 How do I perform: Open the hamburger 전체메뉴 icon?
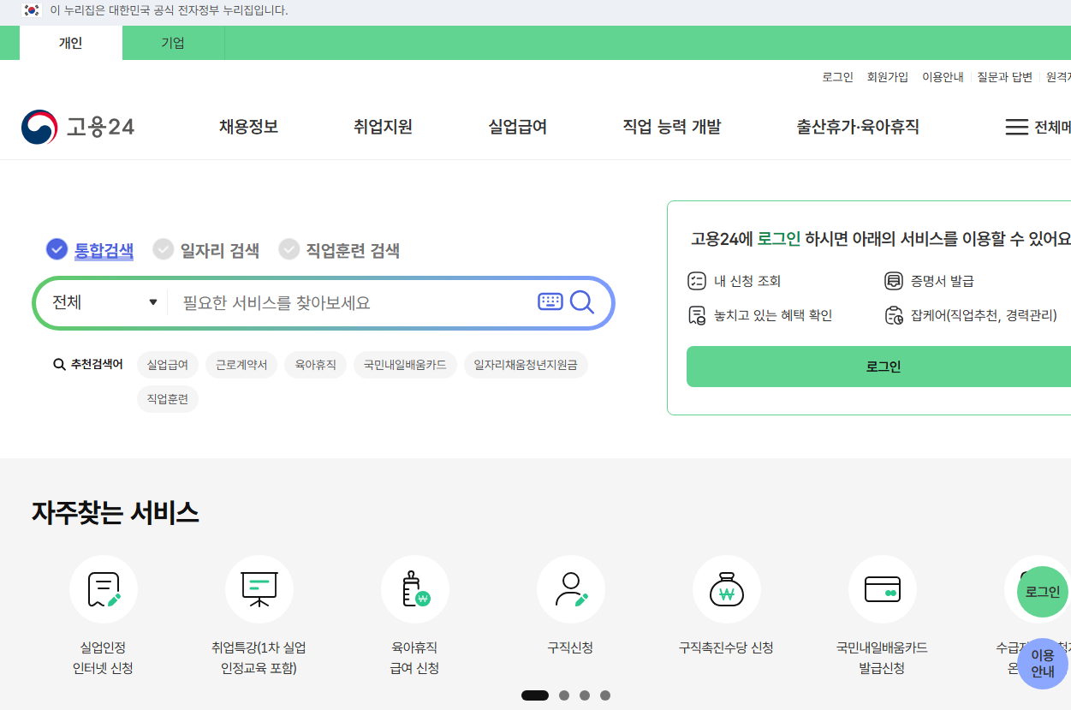tap(1016, 128)
